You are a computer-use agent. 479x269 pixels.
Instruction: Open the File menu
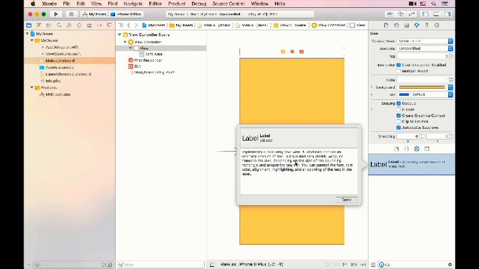pos(67,4)
